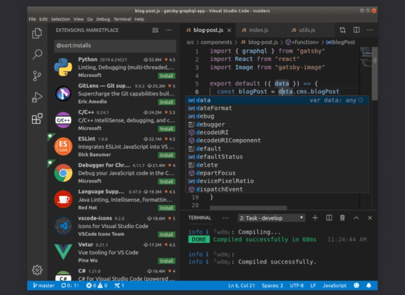Expand function breadcrumb segment
This screenshot has width=405, height=295.
coord(302,42)
